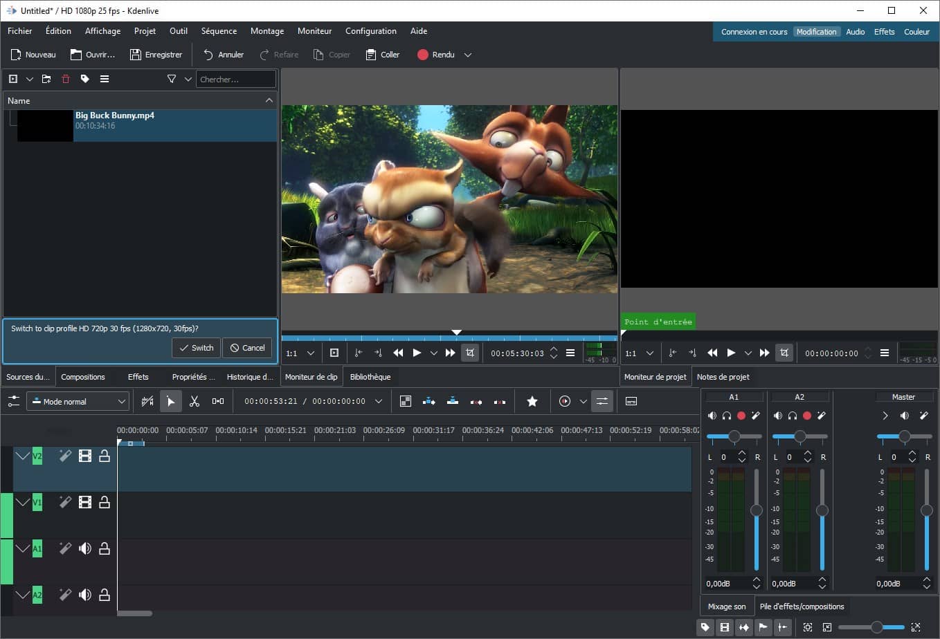Switch to the Compositions tab
Image resolution: width=940 pixels, height=639 pixels.
(x=83, y=377)
